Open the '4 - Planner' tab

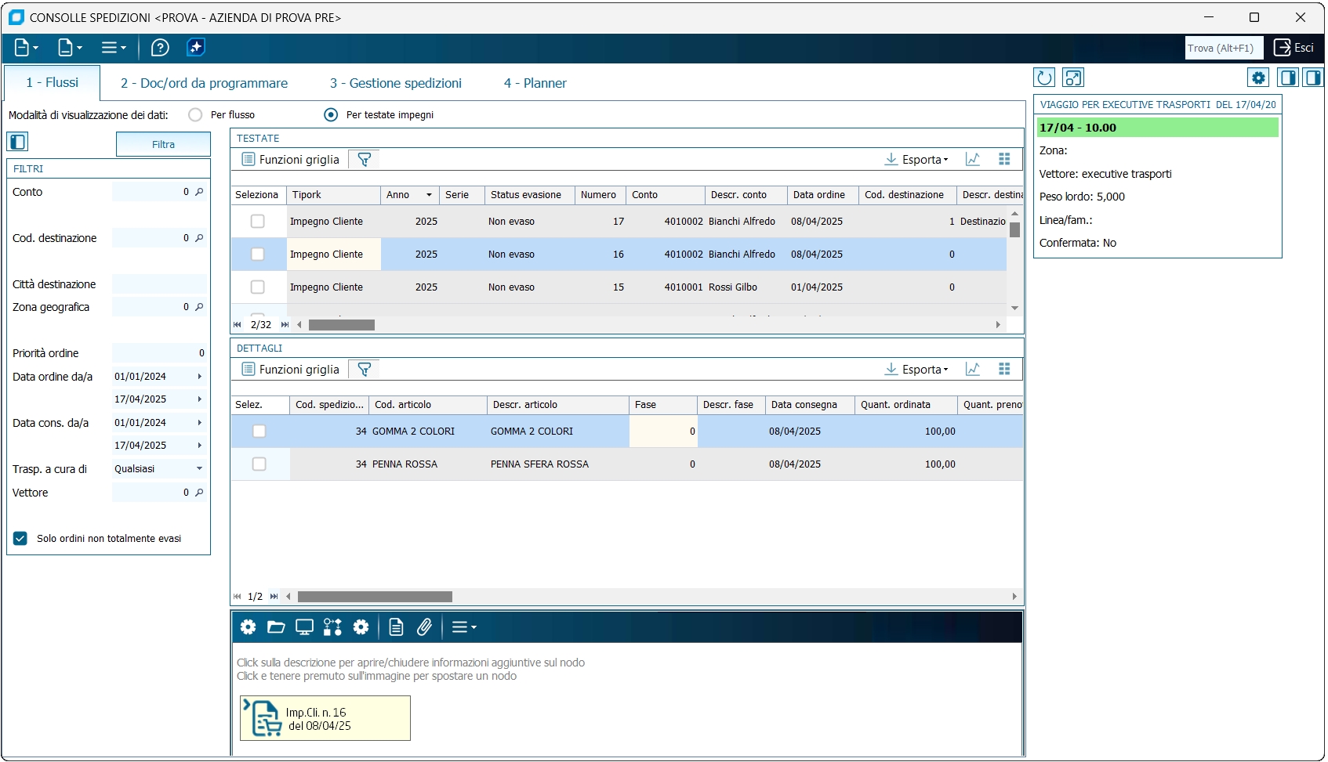point(535,83)
